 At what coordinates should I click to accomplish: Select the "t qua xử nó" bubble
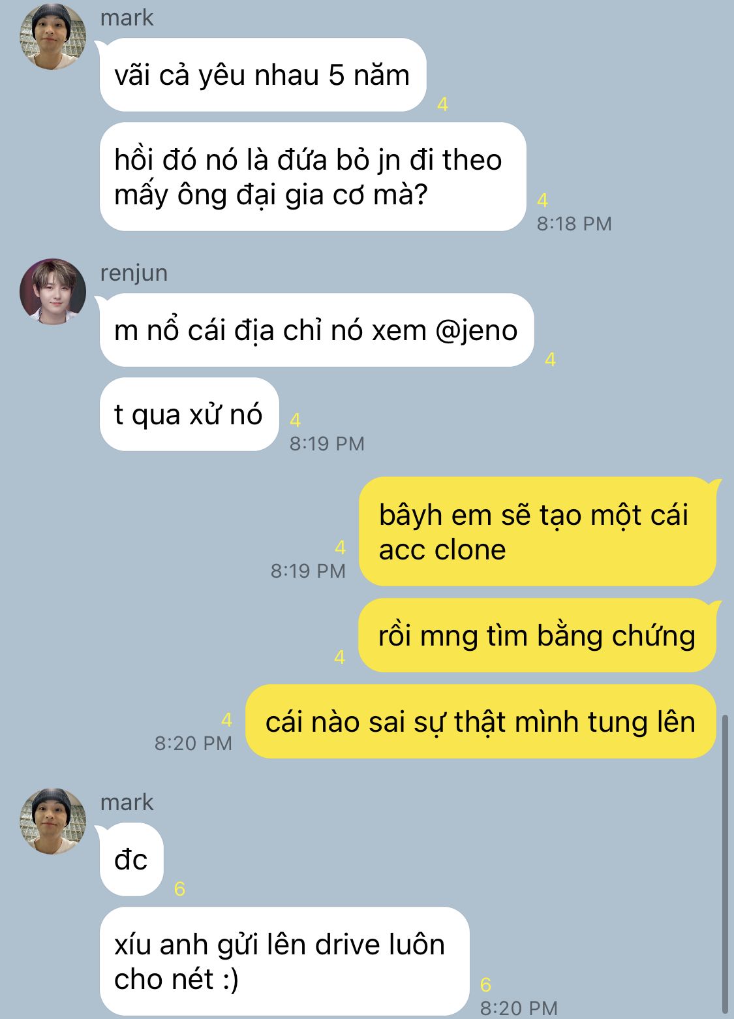point(189,415)
